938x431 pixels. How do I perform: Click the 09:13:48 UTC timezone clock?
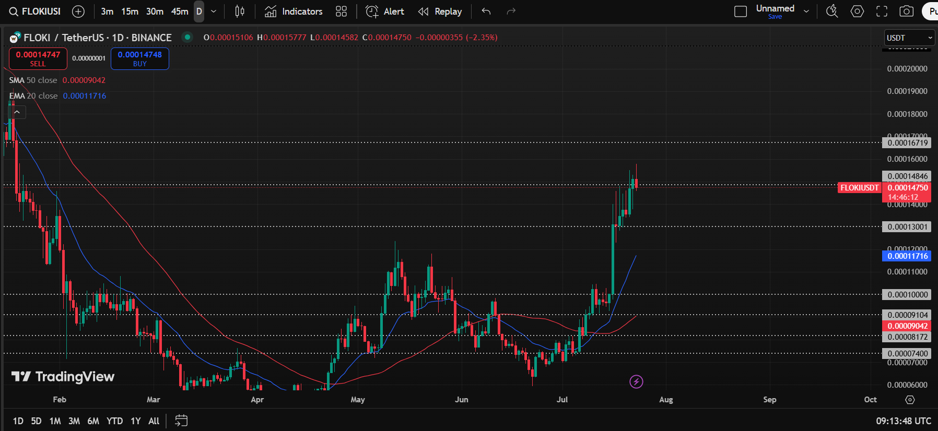click(x=904, y=421)
